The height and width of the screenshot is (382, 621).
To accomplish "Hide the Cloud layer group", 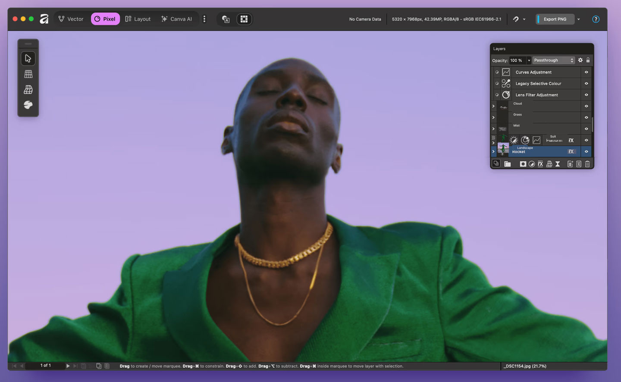I will (x=586, y=106).
